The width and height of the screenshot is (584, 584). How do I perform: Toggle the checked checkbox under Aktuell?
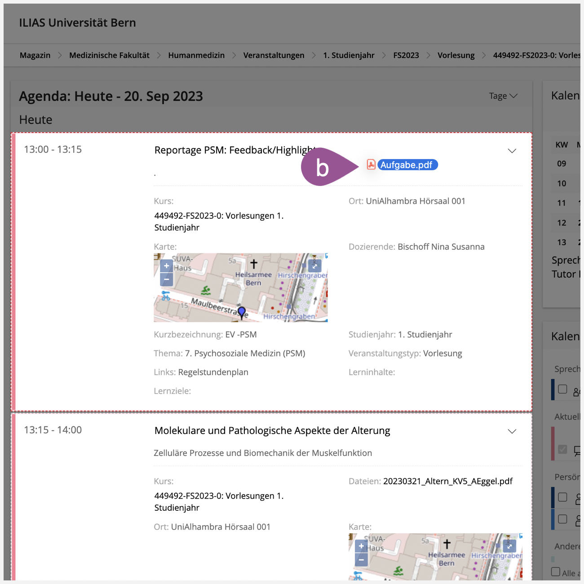click(x=562, y=449)
